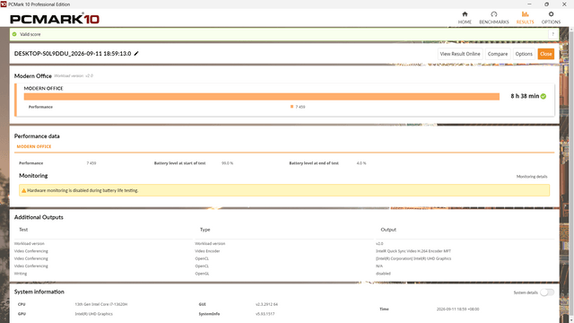
Task: Click the disabled output value
Action: tap(383, 274)
